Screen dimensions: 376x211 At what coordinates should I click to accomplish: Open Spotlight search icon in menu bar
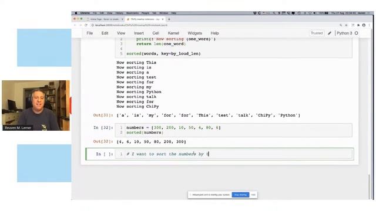(x=274, y=13)
